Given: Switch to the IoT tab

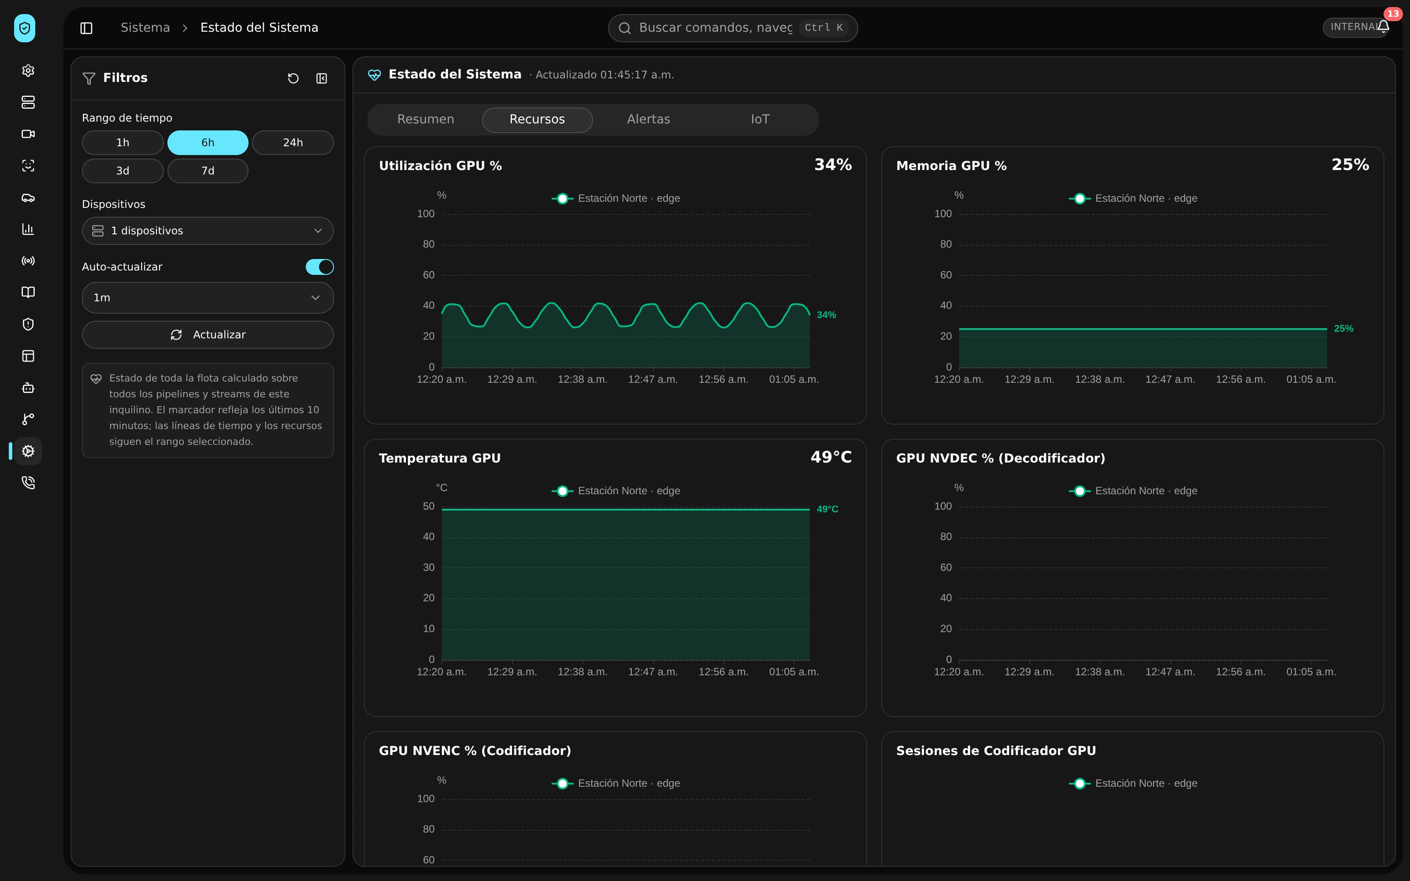Looking at the screenshot, I should tap(761, 119).
